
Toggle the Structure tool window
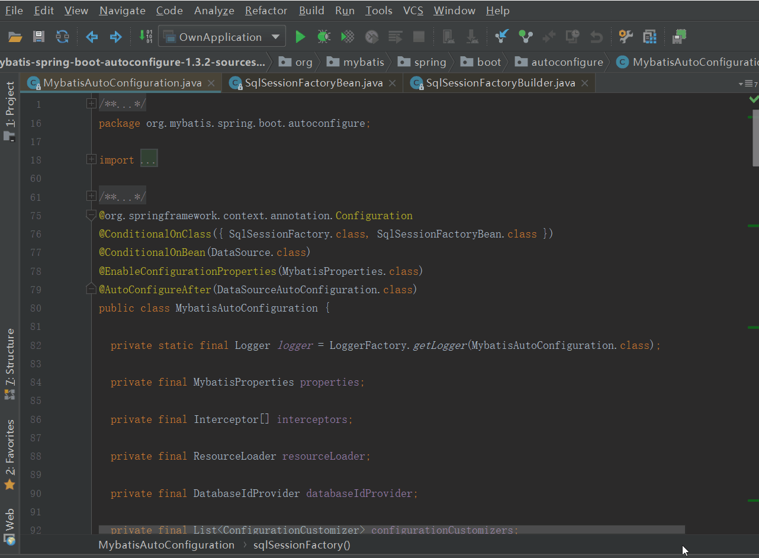[x=9, y=363]
